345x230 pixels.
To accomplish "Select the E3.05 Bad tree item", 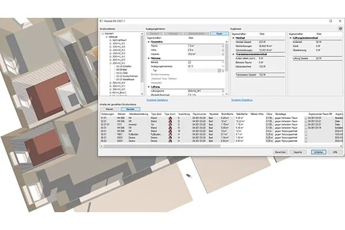I will tap(119, 70).
